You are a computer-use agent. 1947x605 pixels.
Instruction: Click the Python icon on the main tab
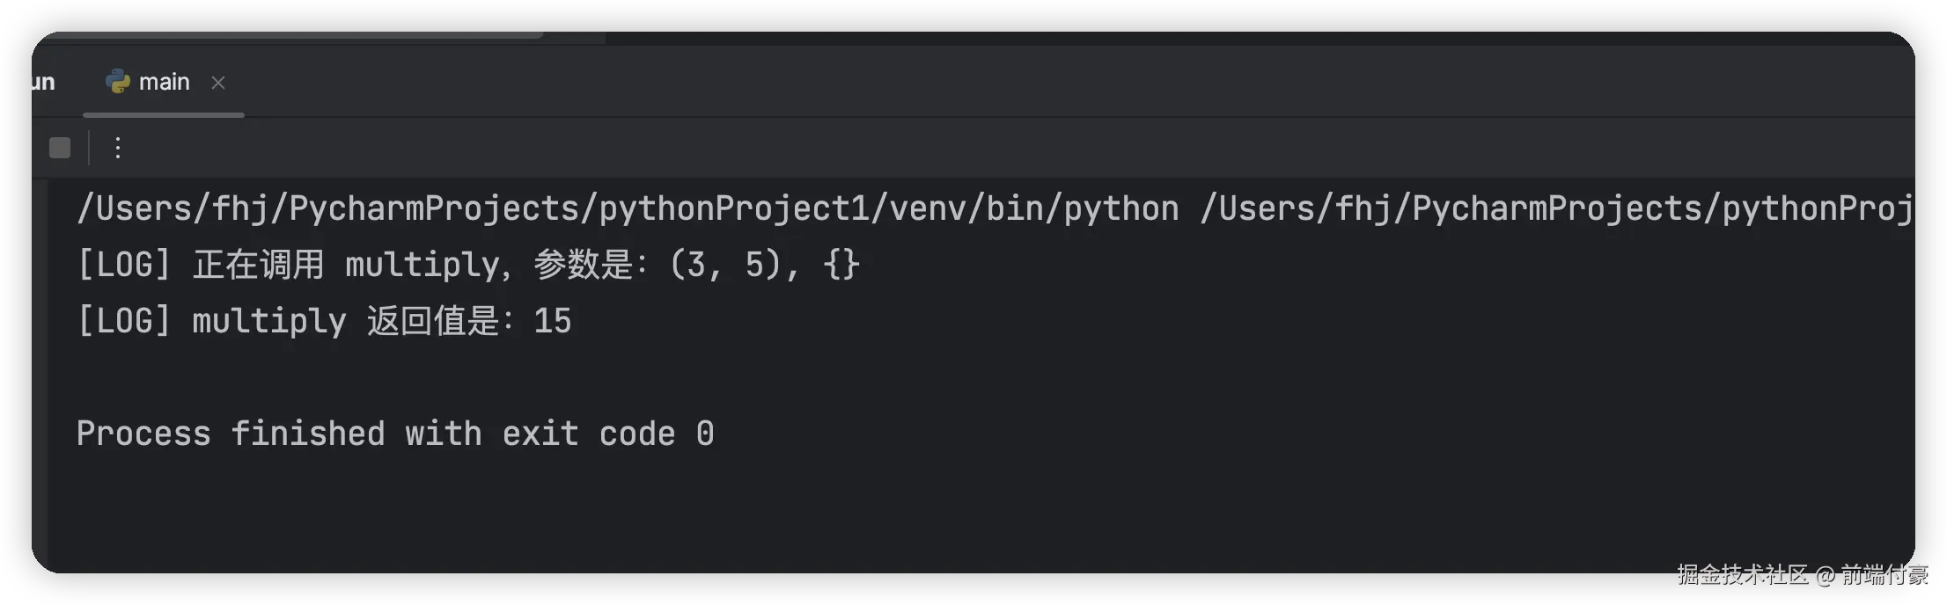click(117, 82)
